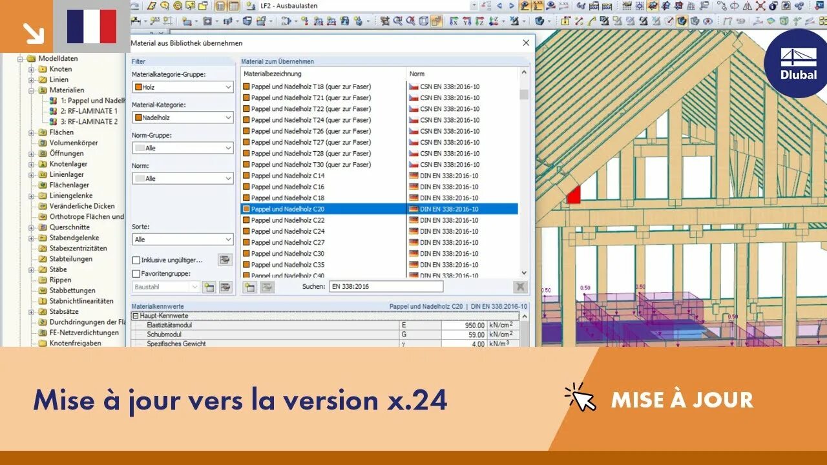Viewport: 827px width, 465px height.
Task: Click the Schubmodul value 59.00
Action: click(464, 335)
